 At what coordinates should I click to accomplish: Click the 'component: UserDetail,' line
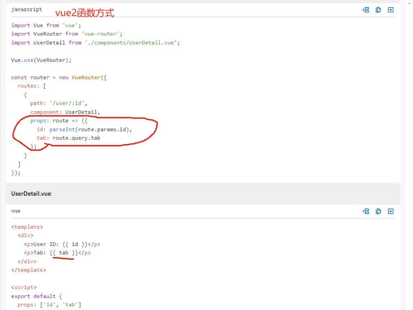point(65,112)
